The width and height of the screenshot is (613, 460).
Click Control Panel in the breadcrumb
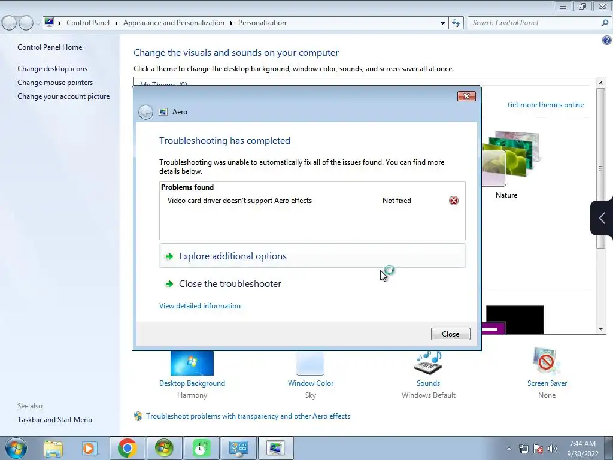pos(88,23)
